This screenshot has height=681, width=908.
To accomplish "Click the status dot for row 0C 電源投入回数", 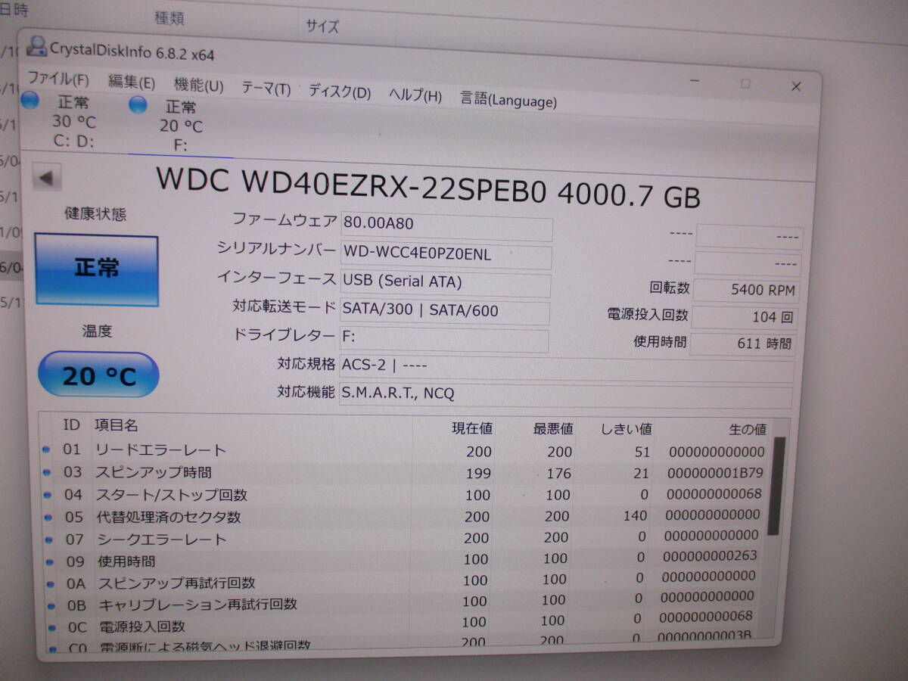I will pyautogui.click(x=52, y=627).
